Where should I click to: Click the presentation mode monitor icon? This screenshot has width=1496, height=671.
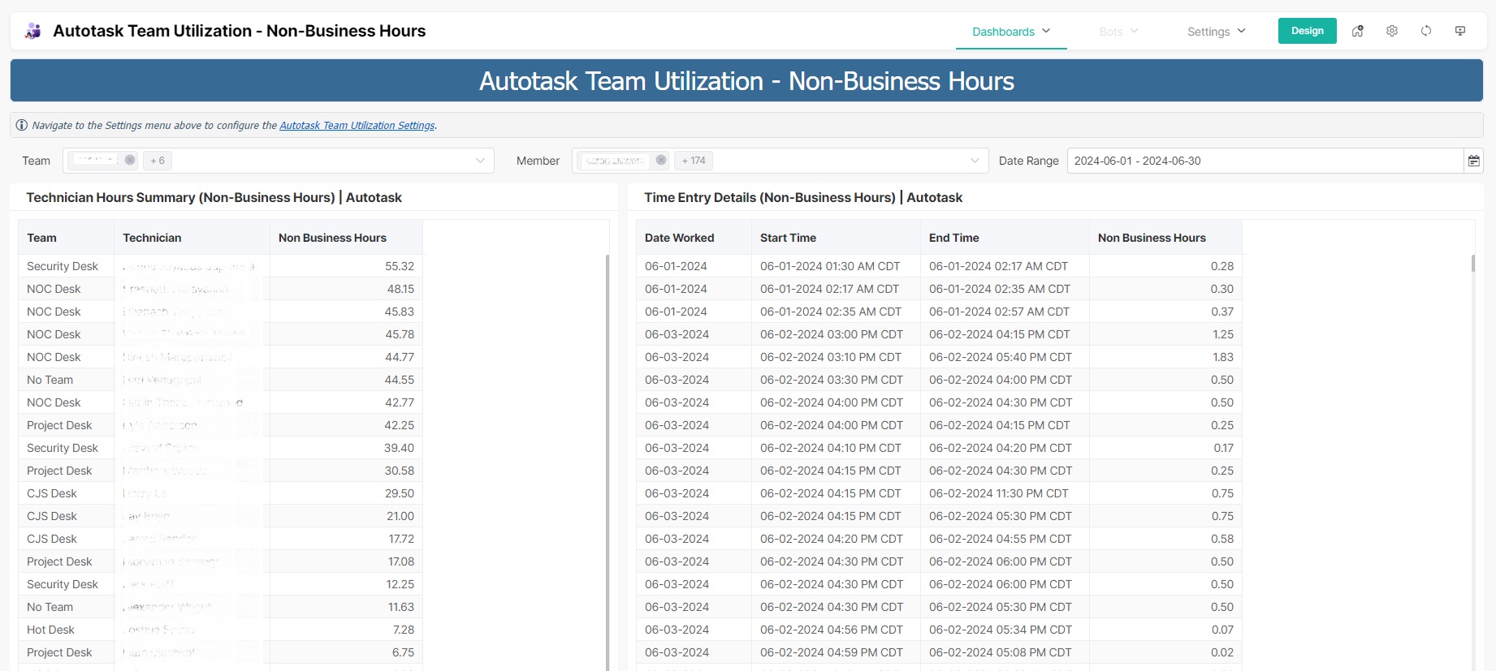click(1460, 31)
